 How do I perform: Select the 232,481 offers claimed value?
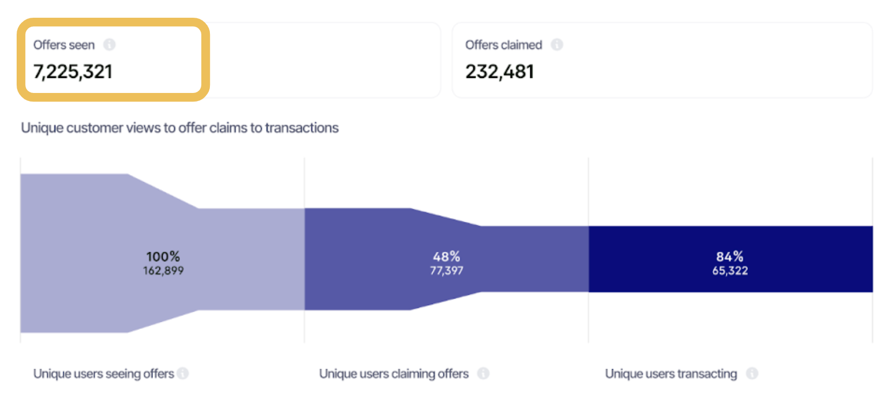[499, 71]
